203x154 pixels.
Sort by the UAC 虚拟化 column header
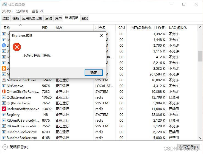tap(182, 27)
